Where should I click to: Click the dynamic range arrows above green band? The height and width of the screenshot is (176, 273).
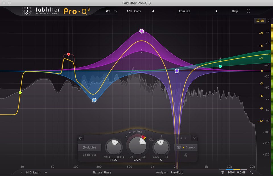tap(220, 59)
